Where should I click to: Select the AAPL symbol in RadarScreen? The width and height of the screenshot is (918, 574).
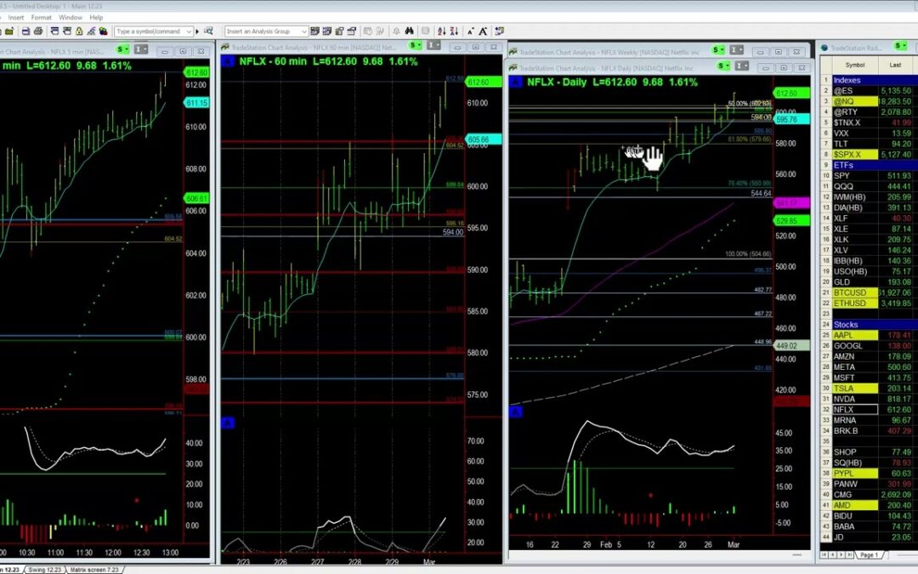click(855, 335)
